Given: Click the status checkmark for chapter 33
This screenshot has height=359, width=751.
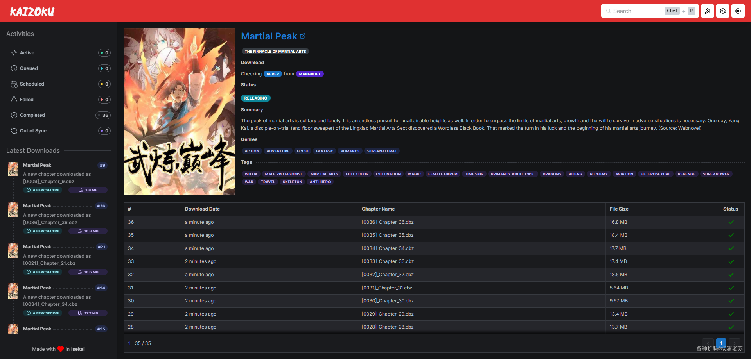Looking at the screenshot, I should 731,262.
